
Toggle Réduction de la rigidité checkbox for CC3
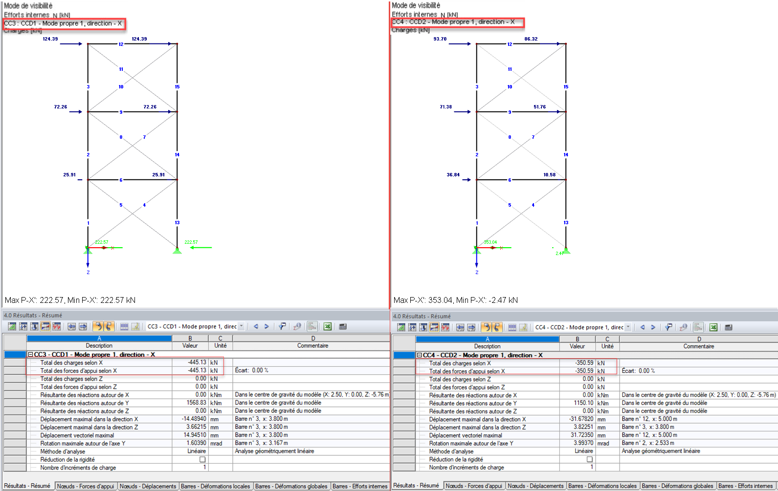coord(202,460)
